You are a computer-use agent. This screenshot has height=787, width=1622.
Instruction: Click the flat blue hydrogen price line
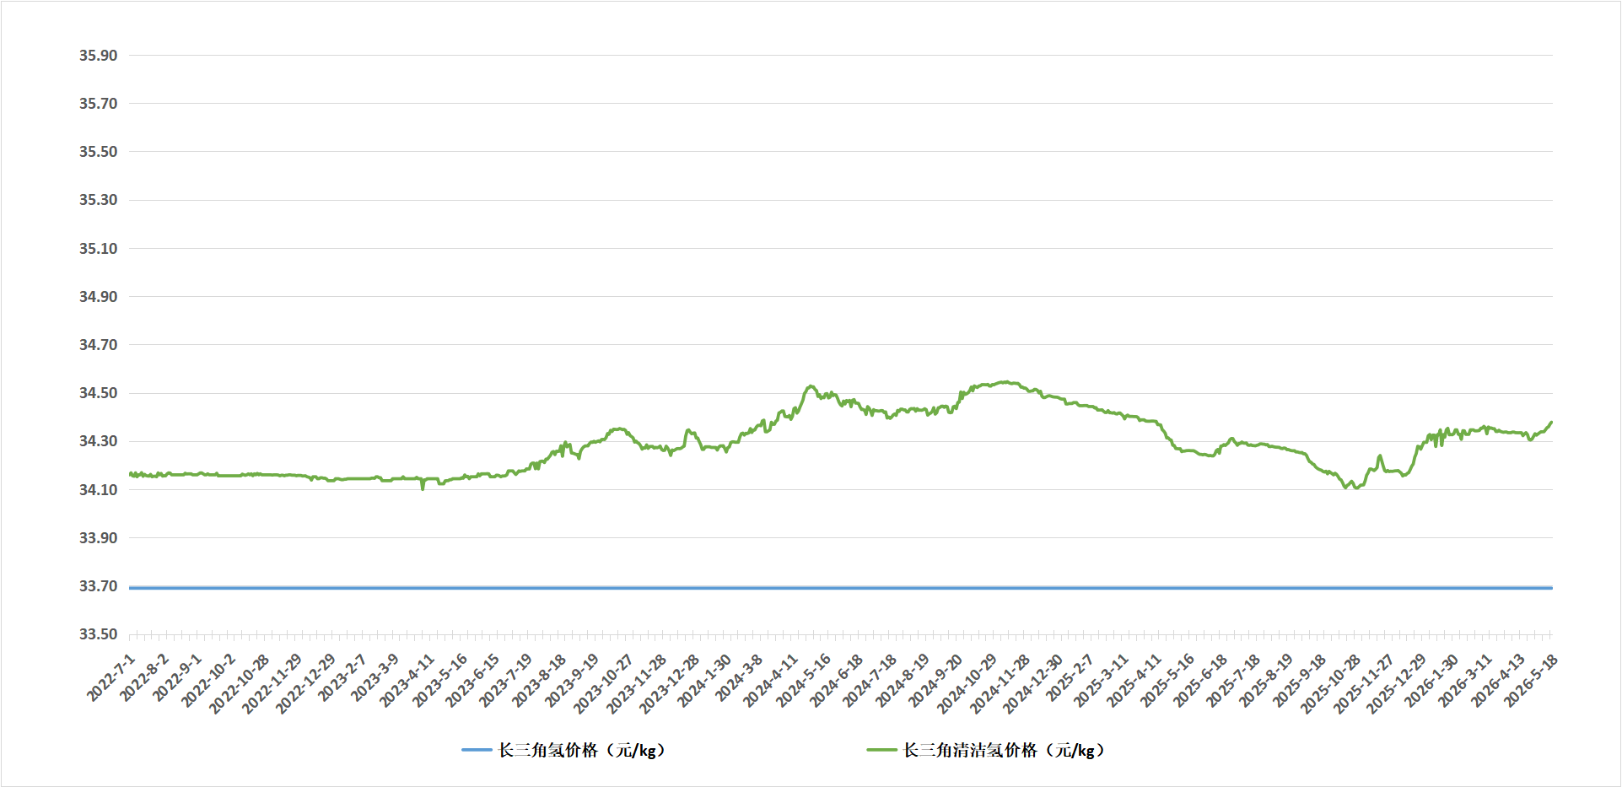click(840, 587)
